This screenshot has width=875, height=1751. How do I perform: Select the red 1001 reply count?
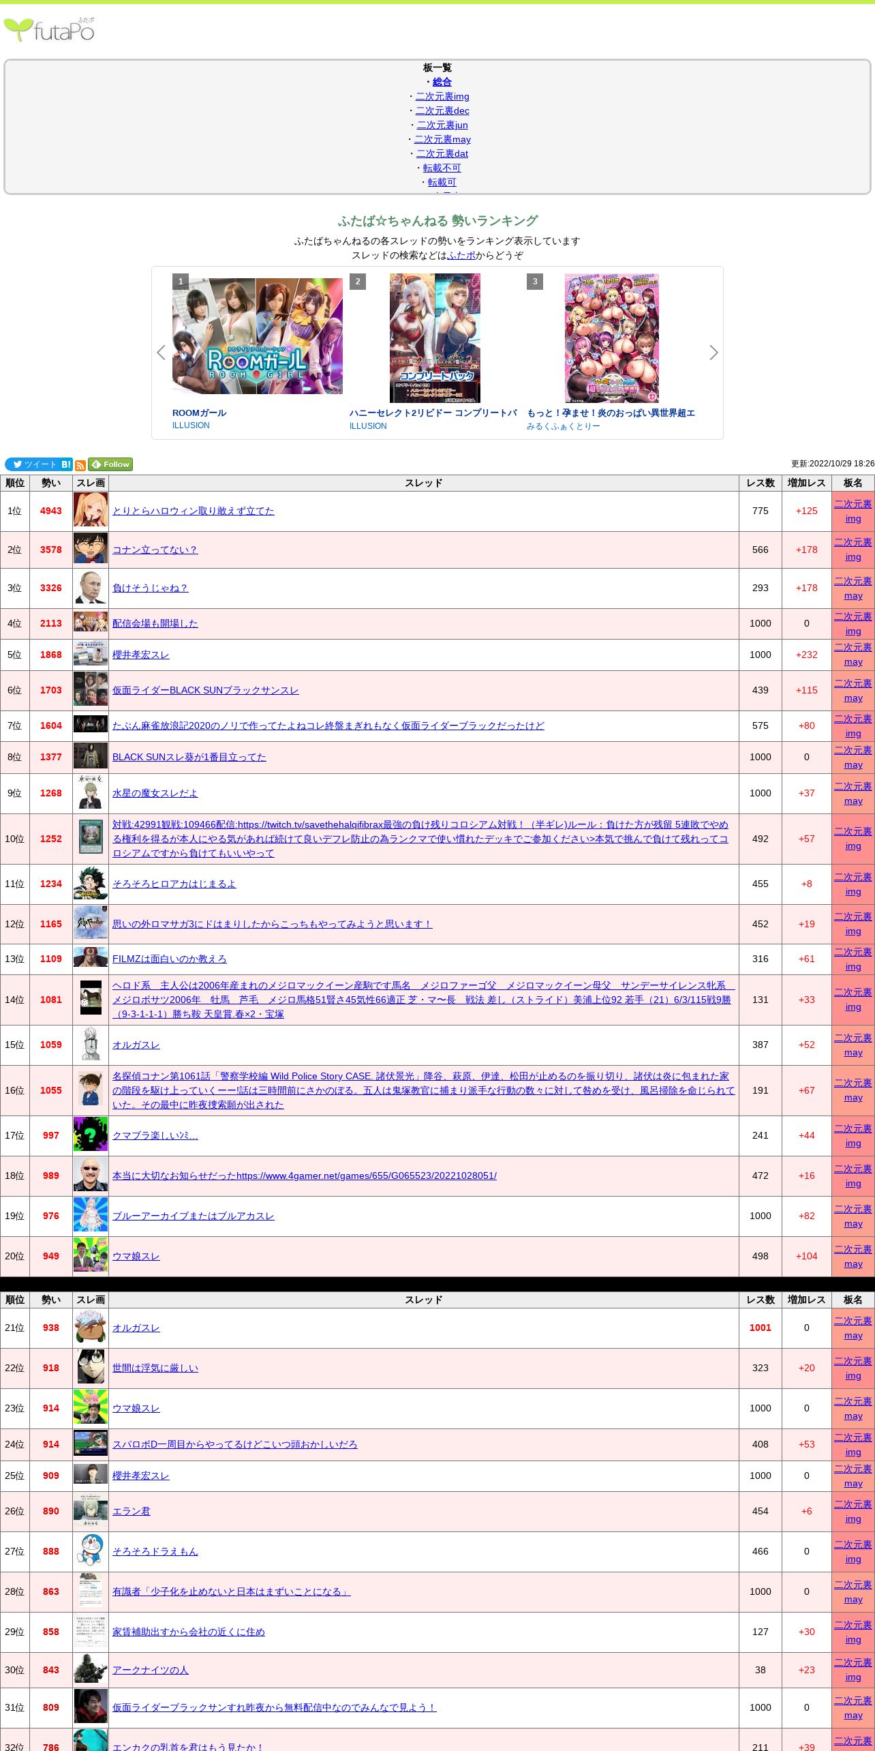(x=761, y=1328)
